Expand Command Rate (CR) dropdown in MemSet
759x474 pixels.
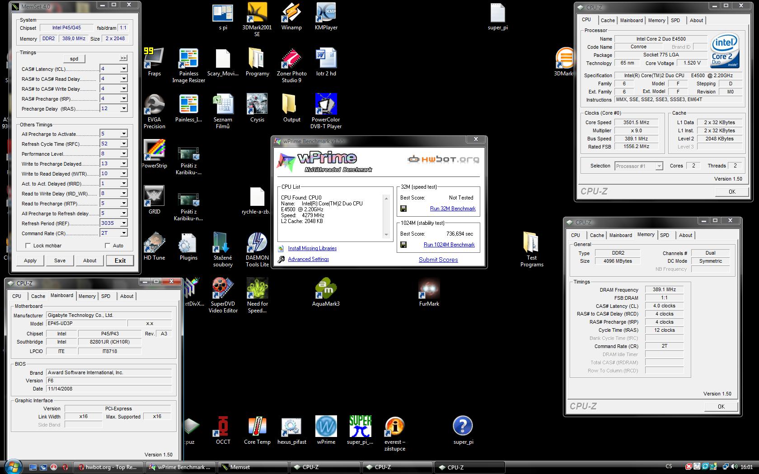tap(123, 233)
